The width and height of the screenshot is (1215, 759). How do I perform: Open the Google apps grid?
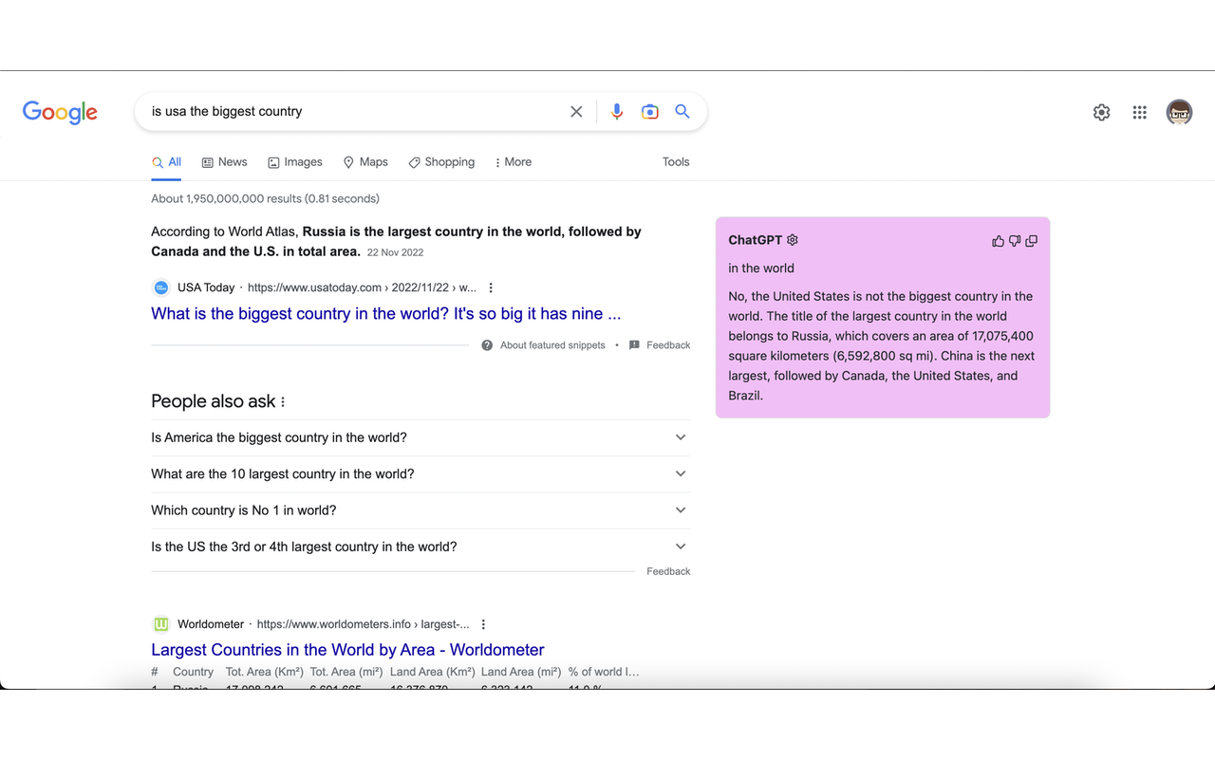point(1140,113)
